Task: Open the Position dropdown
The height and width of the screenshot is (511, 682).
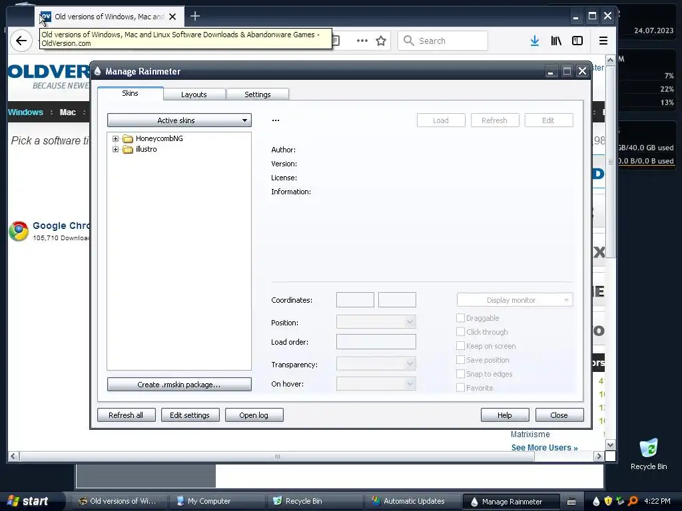Action: 376,322
